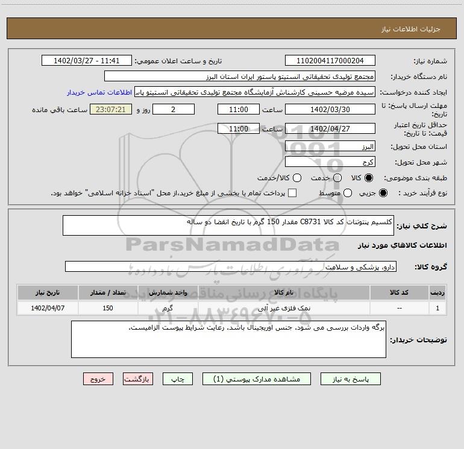
Task: Select the کالا radio button
Action: [x=369, y=178]
